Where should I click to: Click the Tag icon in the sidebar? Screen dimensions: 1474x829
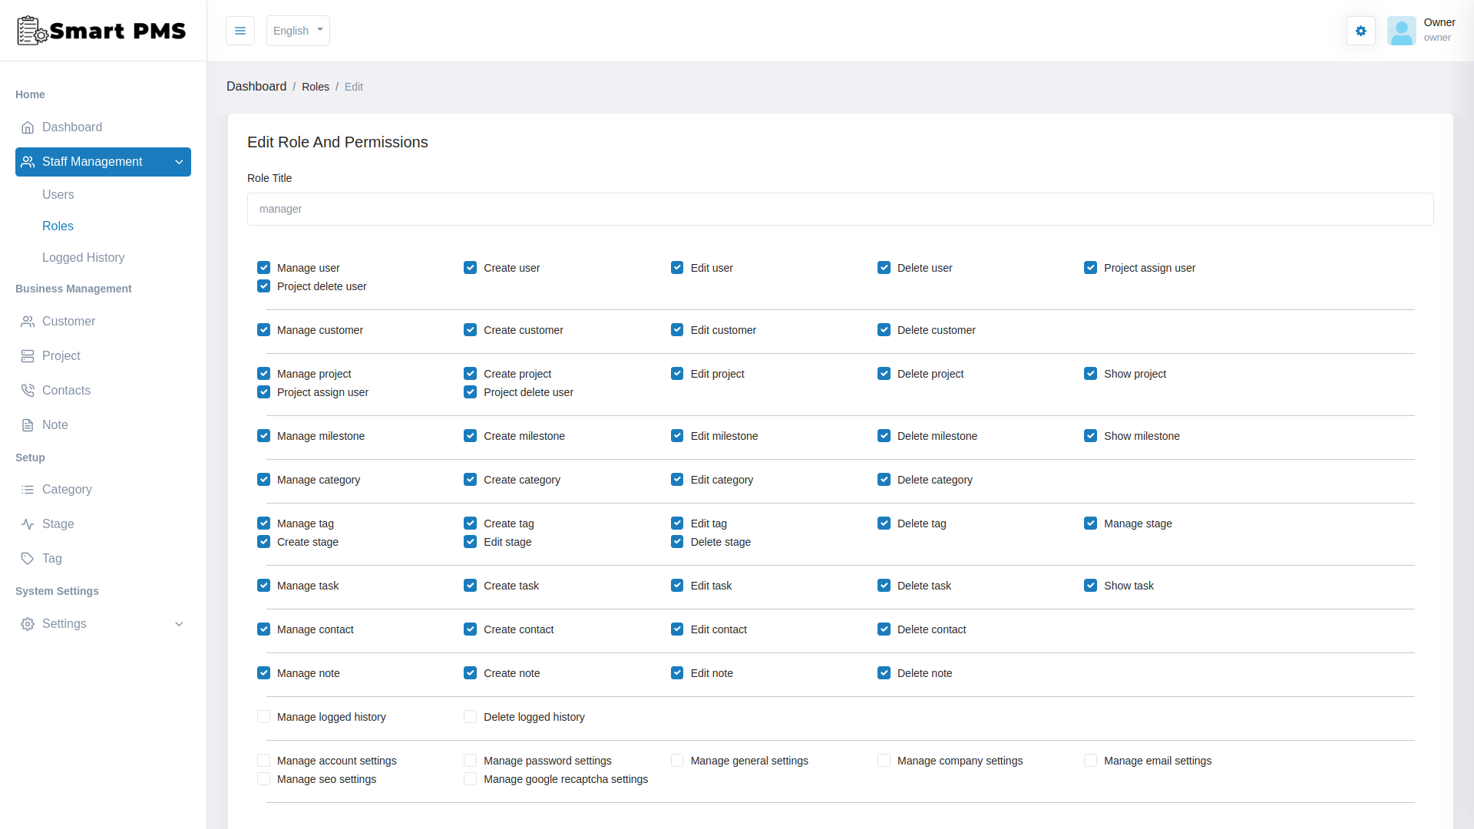(28, 558)
